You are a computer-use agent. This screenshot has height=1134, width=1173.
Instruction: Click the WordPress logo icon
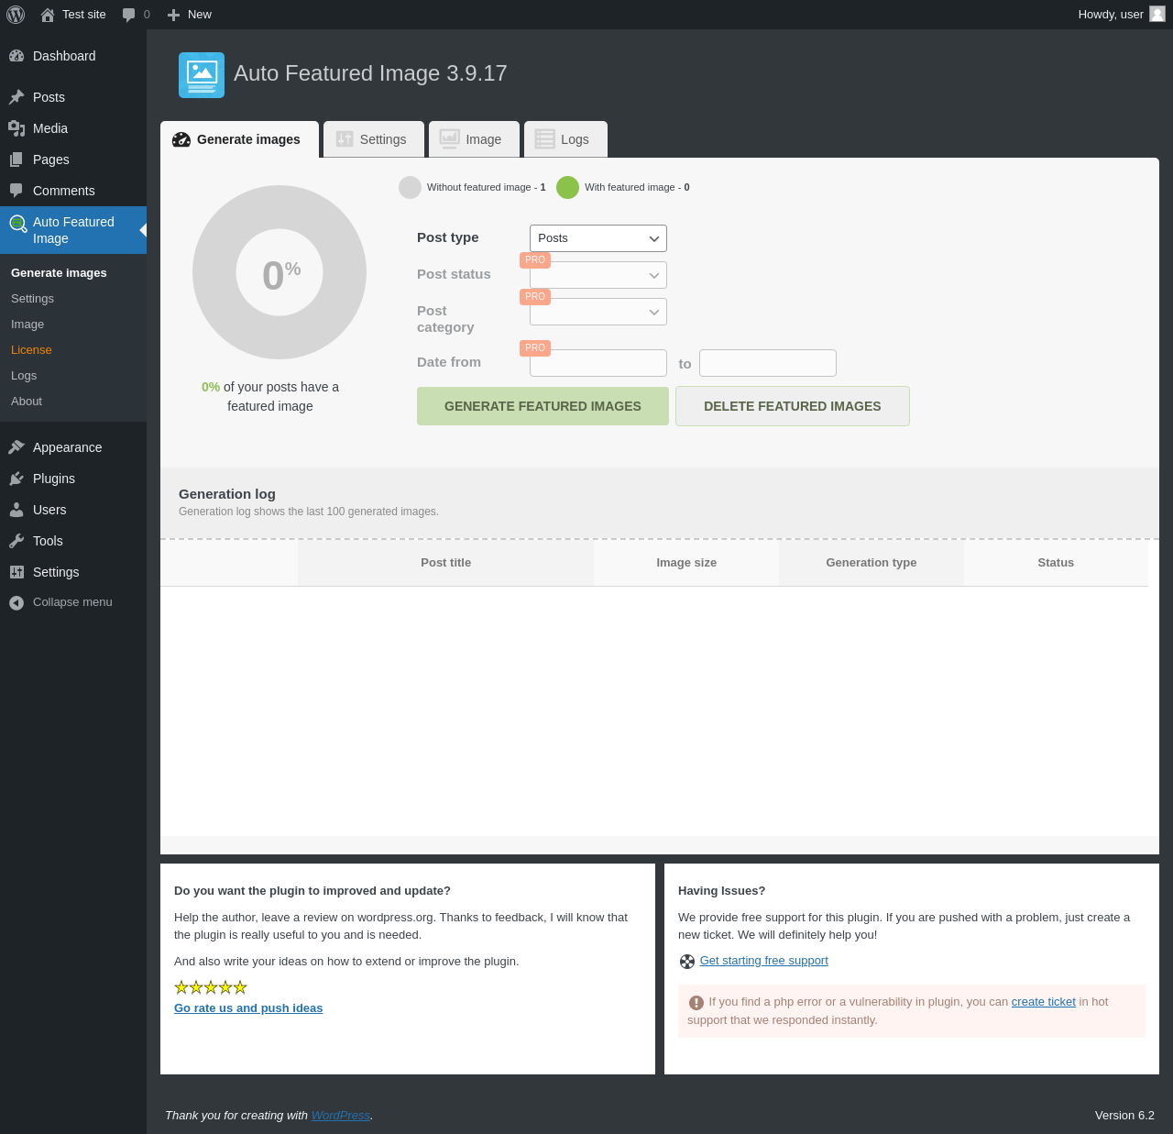(x=16, y=15)
